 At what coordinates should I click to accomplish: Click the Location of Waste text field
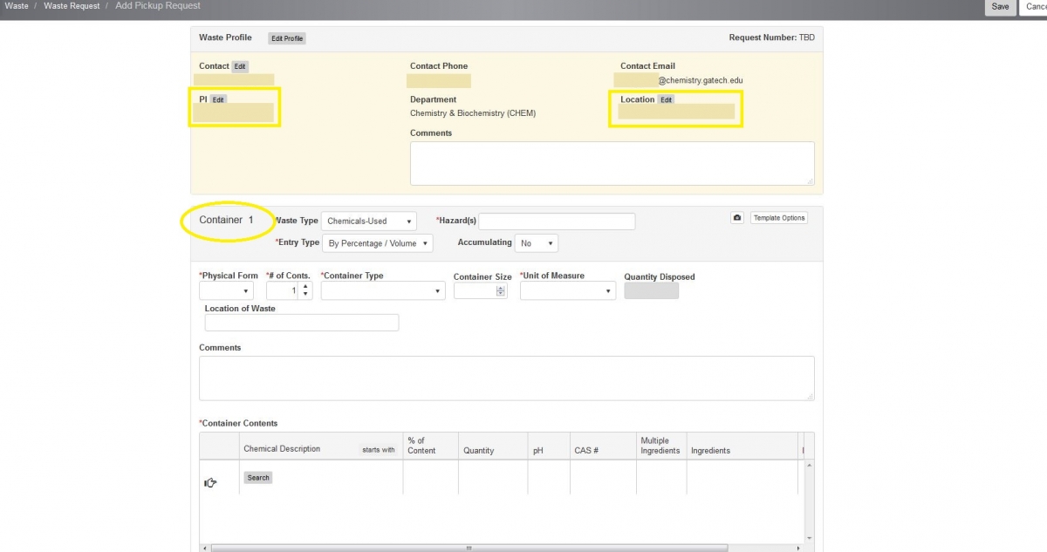[x=301, y=323]
